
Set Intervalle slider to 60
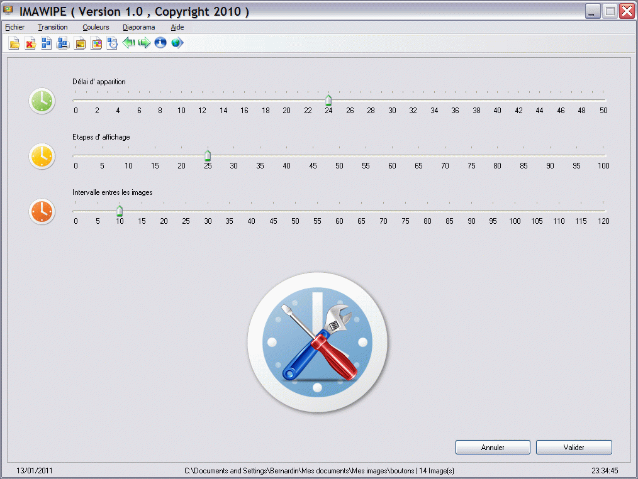click(339, 211)
